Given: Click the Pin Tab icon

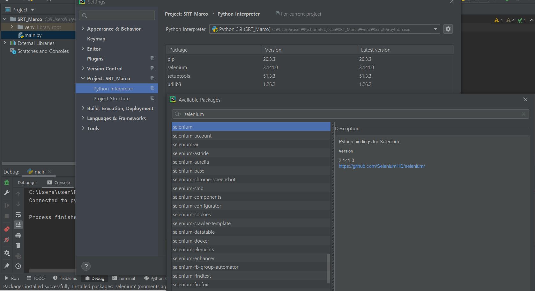Looking at the screenshot, I should [x=7, y=266].
